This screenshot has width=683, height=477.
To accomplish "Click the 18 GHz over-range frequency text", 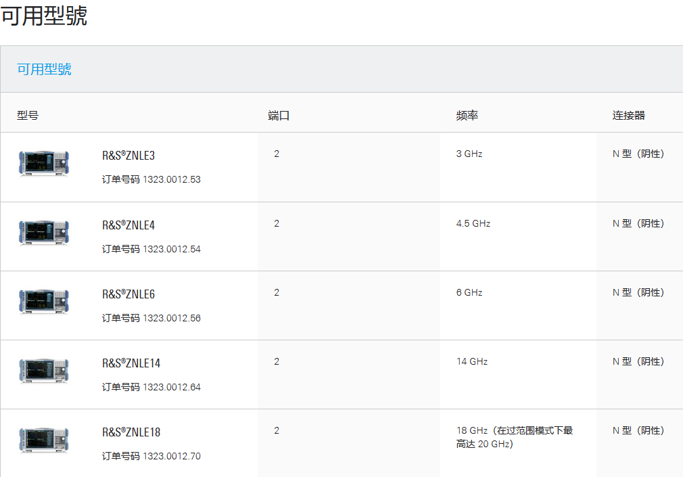I will [x=515, y=437].
